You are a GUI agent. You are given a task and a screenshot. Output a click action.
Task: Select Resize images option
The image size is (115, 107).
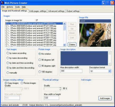coord(28,83)
